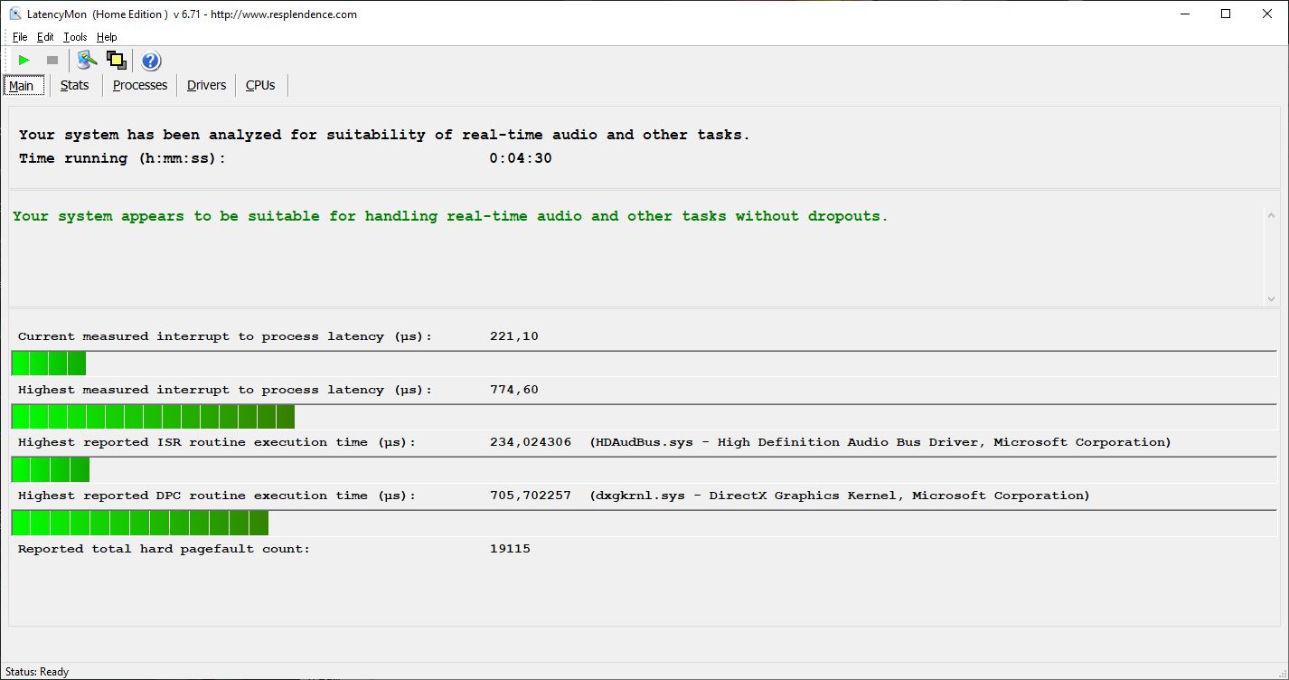The width and height of the screenshot is (1289, 680).
Task: Switch to the Stats tab
Action: [75, 85]
